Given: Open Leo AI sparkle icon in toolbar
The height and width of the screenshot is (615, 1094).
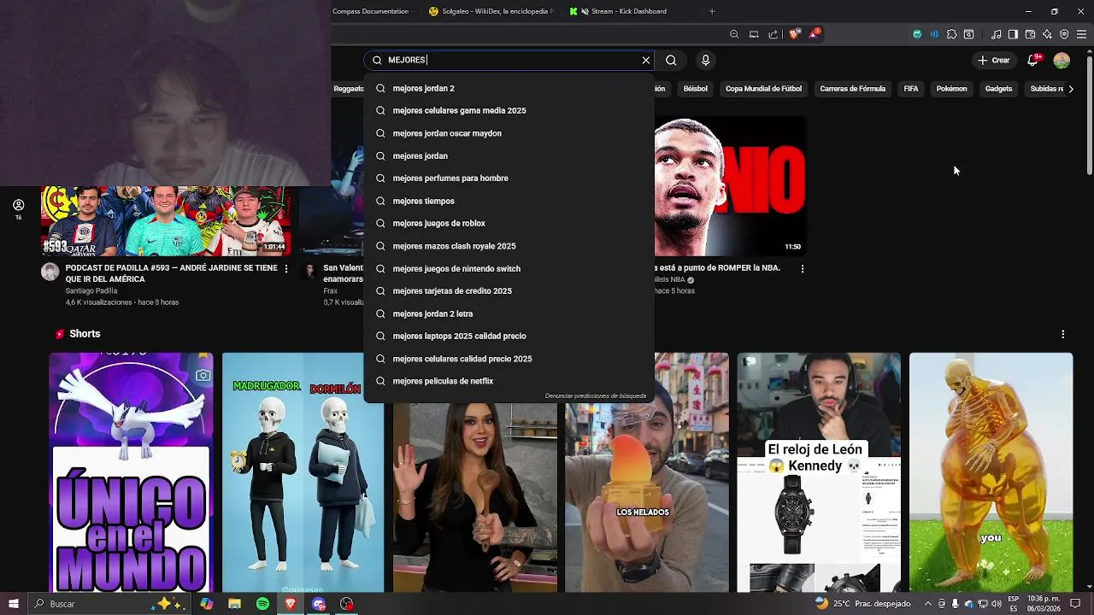Looking at the screenshot, I should (x=1047, y=34).
